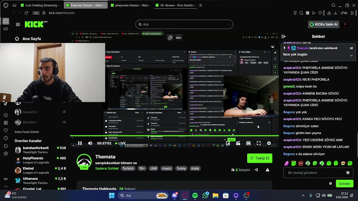Show hidden system tray icons
Viewport: 358px width, 201px height.
tap(303, 195)
